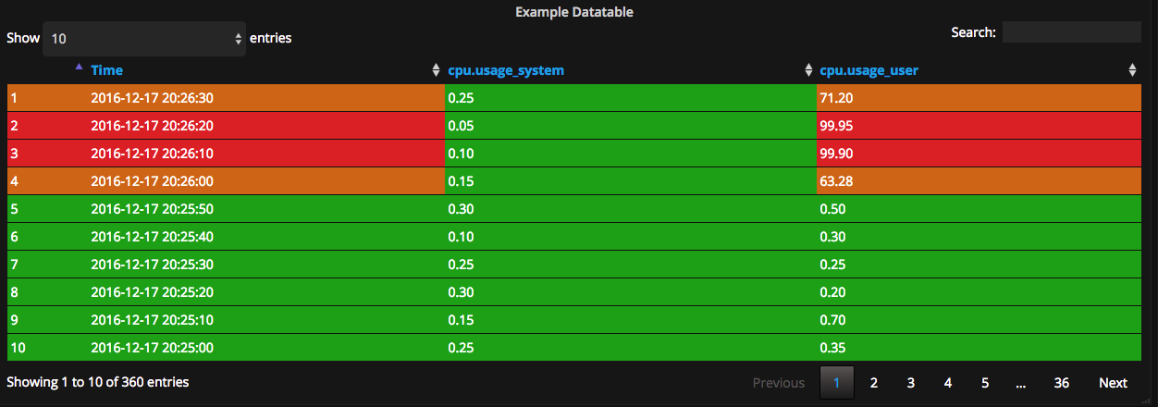Click sort arrows beside cpu.usage_system header
This screenshot has height=407, width=1158.
click(437, 70)
